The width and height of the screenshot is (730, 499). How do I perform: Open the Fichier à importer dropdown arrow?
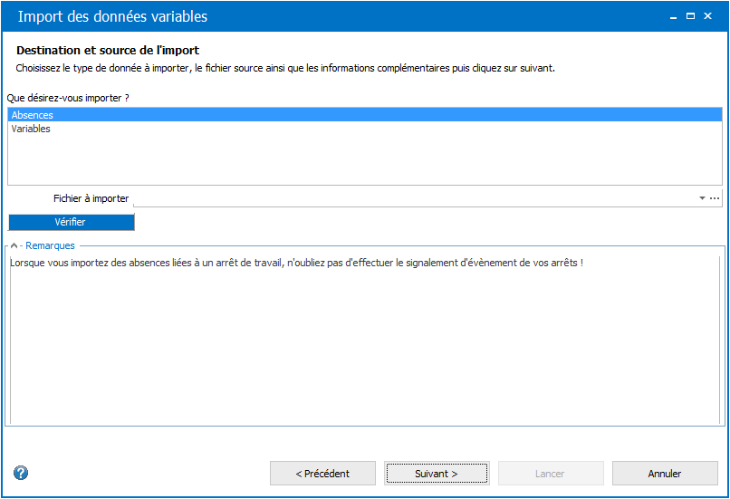pyautogui.click(x=702, y=198)
